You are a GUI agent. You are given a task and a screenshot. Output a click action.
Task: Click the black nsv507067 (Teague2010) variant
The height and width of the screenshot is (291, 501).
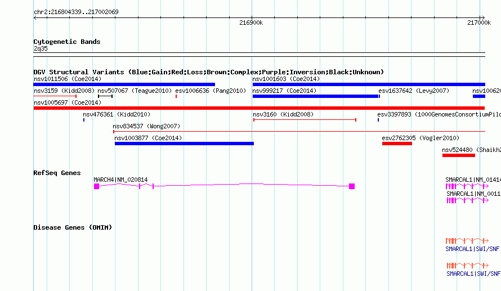pos(105,96)
